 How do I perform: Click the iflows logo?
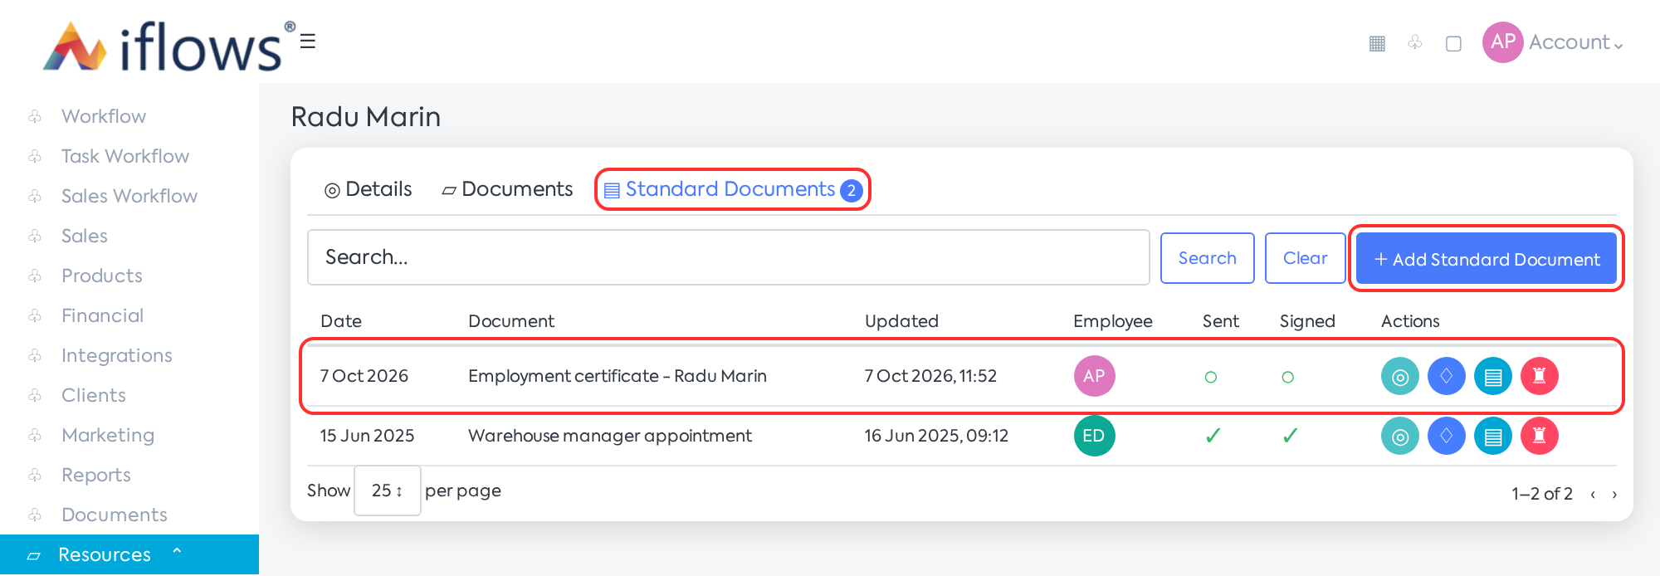point(169,46)
